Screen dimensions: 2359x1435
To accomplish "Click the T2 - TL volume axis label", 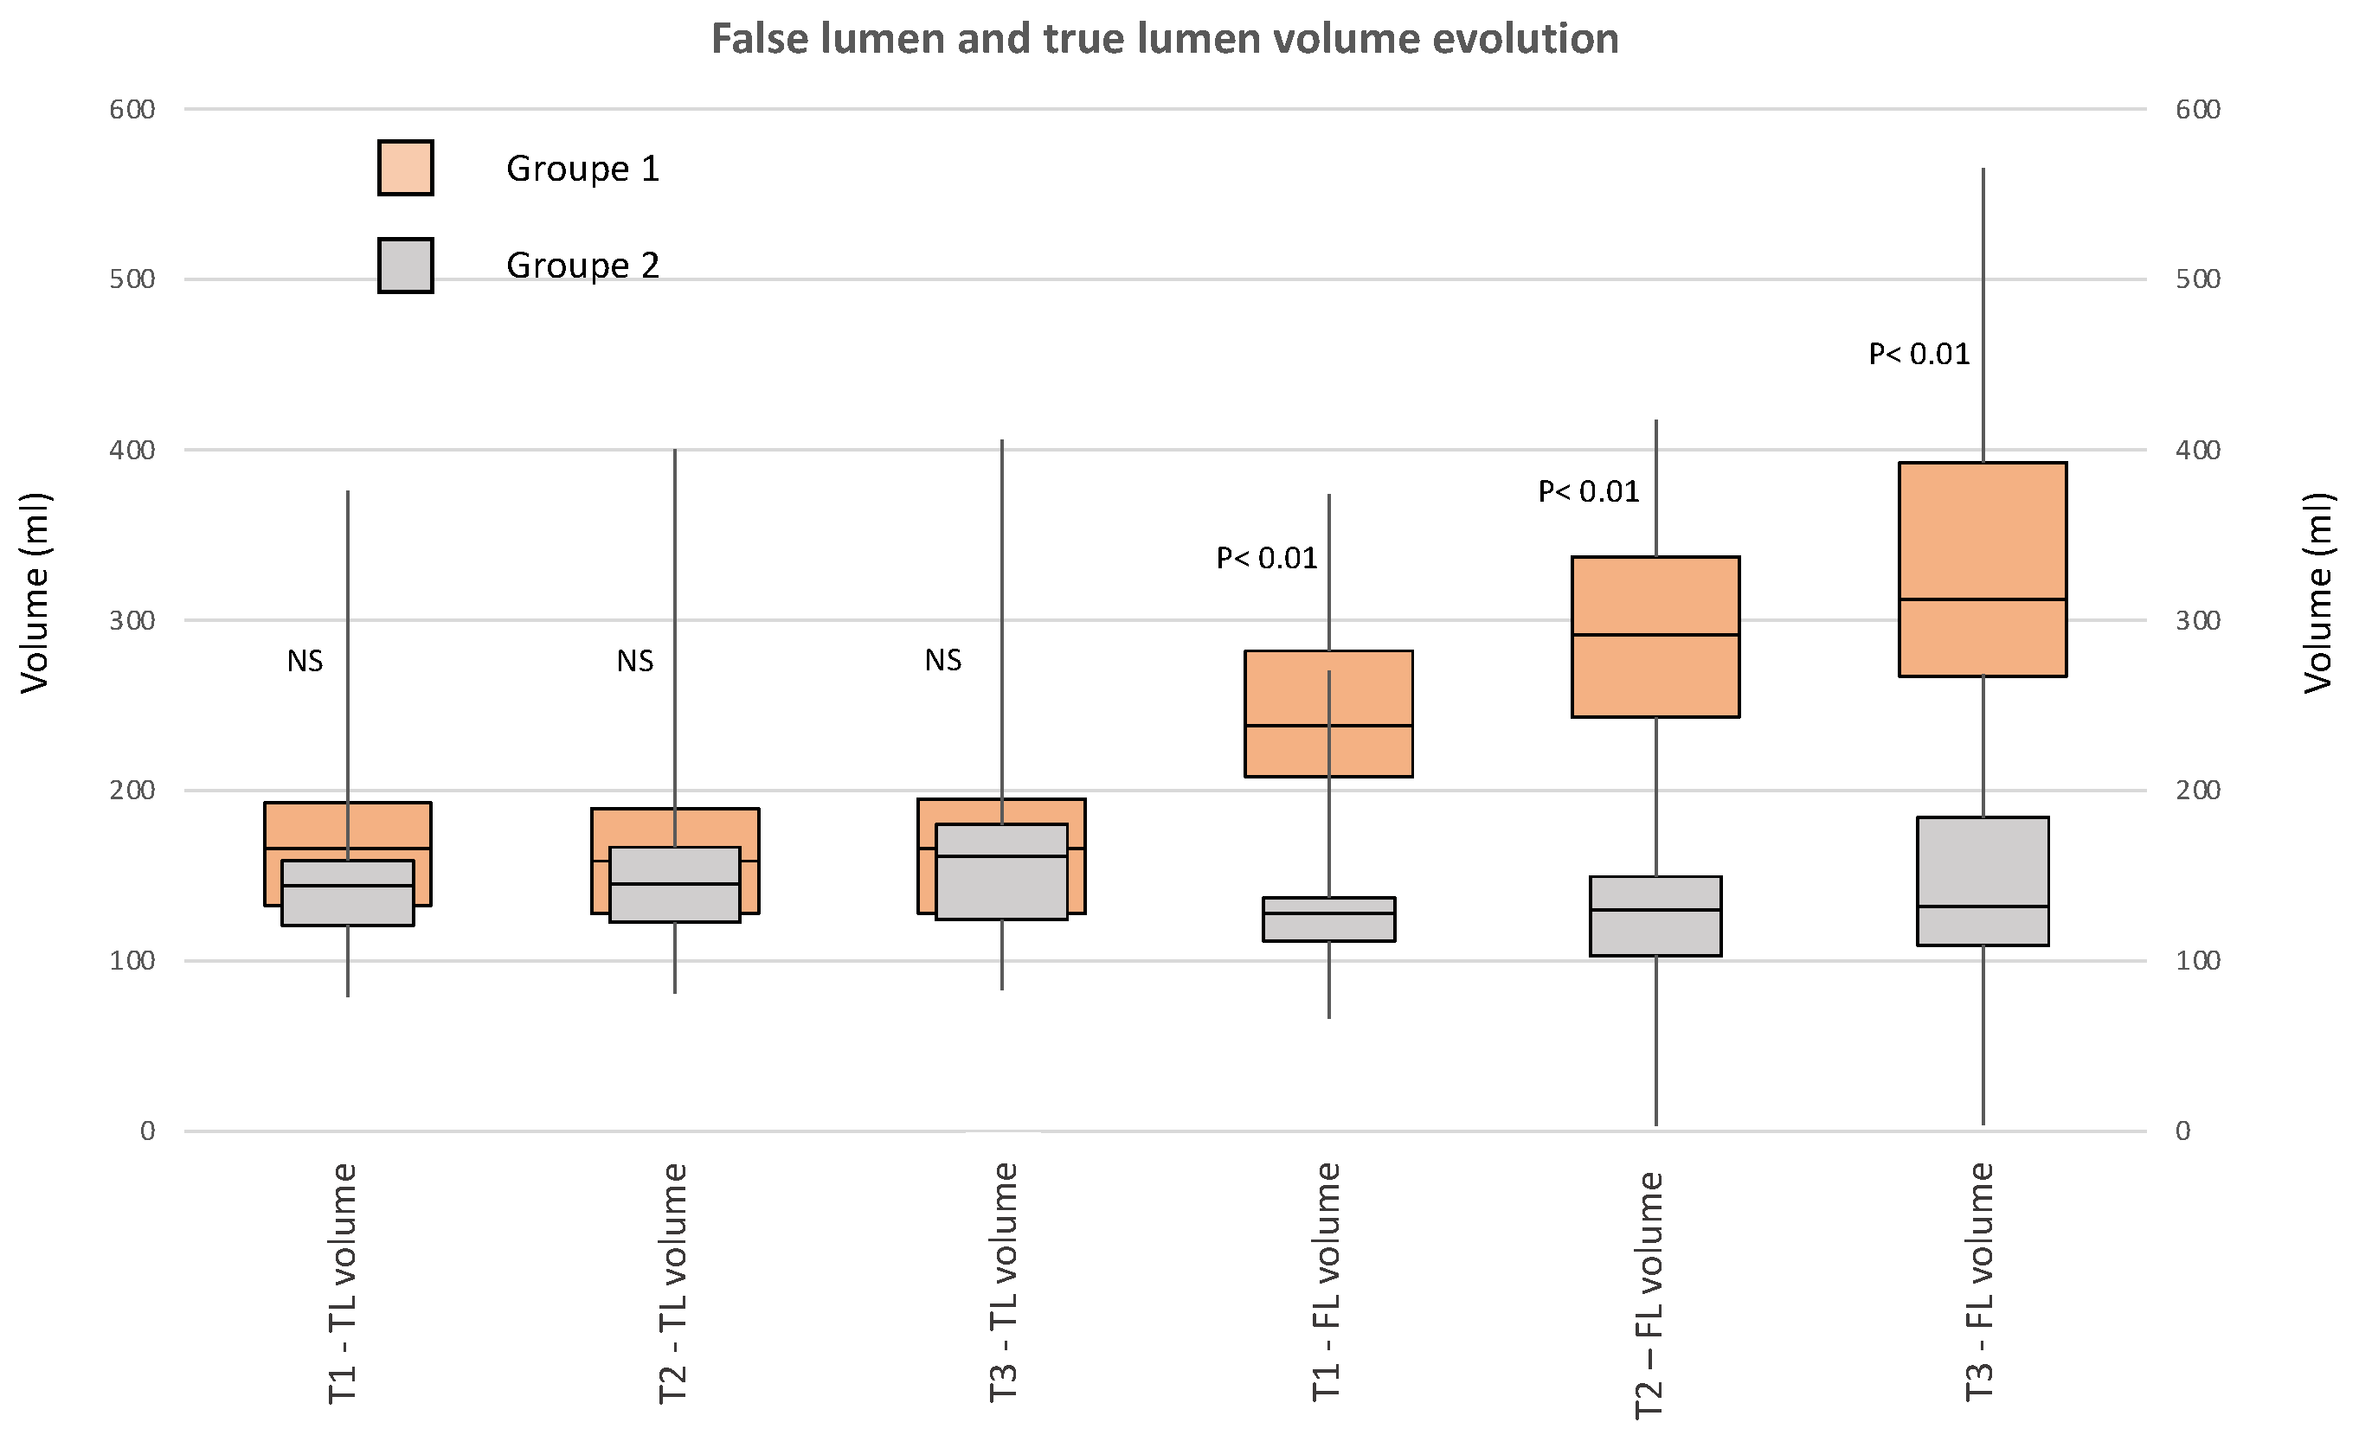I will [x=674, y=1282].
